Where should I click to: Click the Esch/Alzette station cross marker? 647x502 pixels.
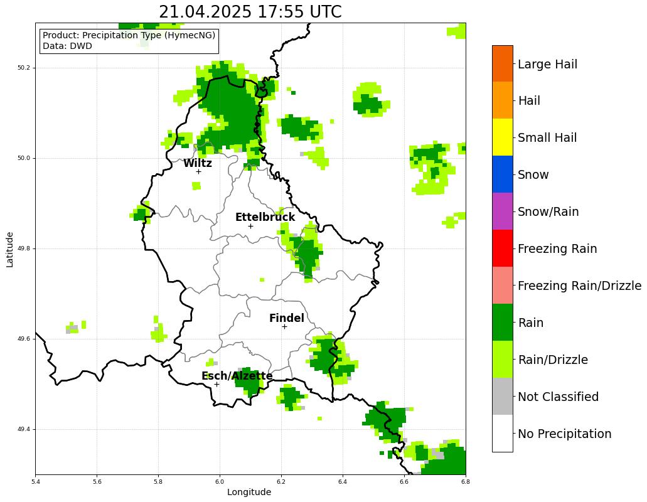pyautogui.click(x=217, y=385)
